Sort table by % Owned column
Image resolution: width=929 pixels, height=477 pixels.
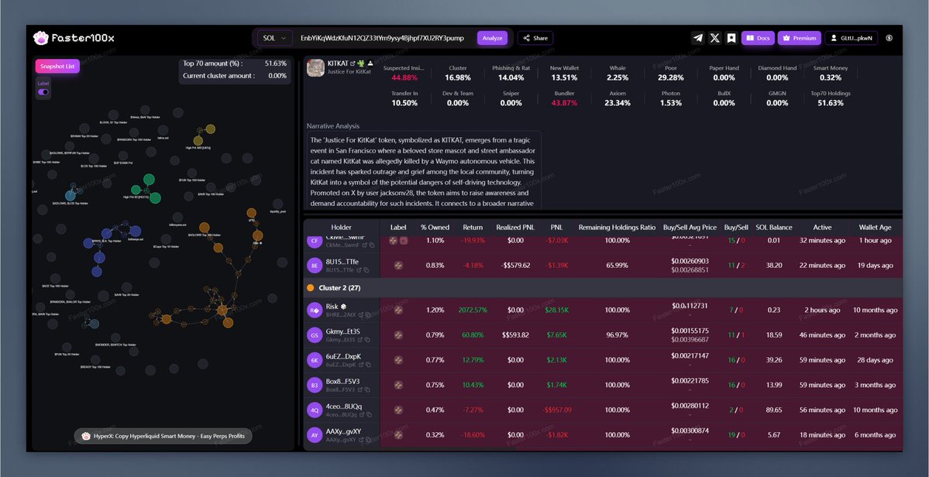point(434,228)
